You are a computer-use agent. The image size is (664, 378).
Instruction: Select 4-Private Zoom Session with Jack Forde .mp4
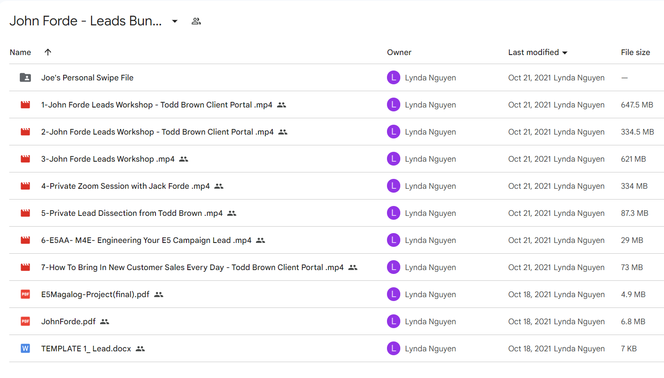(125, 186)
